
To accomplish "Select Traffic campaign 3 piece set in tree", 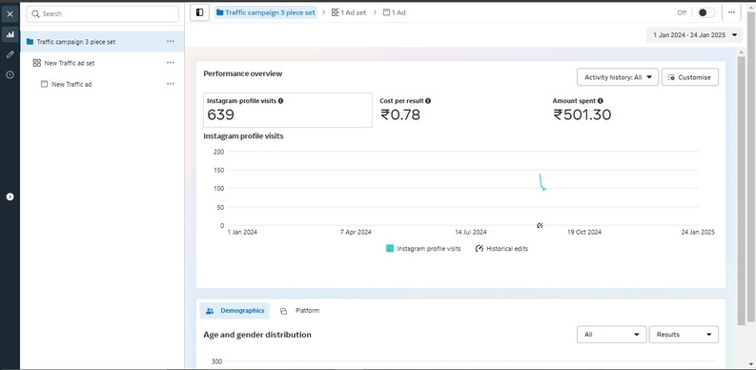I will [102, 42].
